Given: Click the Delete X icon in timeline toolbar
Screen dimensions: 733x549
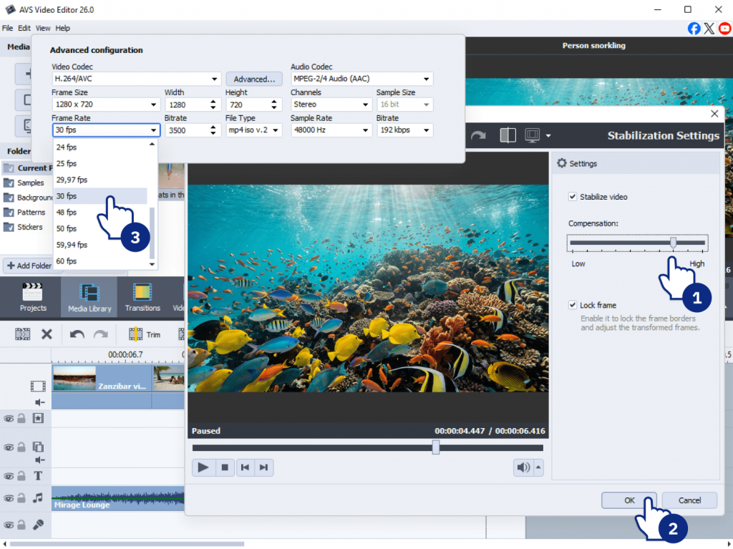Looking at the screenshot, I should [47, 334].
